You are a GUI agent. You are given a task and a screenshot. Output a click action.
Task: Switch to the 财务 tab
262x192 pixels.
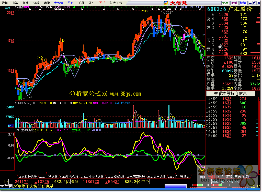[221, 177]
